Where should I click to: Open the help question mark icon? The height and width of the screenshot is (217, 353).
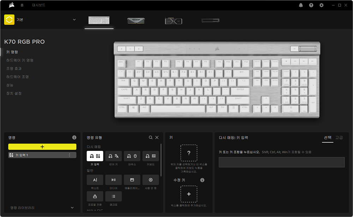pyautogui.click(x=311, y=5)
